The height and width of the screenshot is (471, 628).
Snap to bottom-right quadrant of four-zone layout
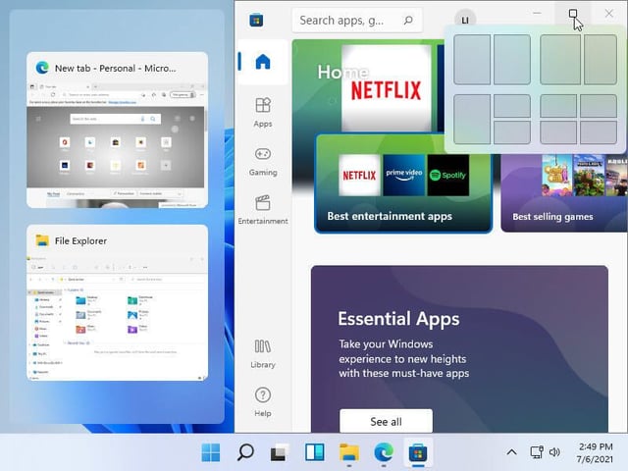[599, 132]
